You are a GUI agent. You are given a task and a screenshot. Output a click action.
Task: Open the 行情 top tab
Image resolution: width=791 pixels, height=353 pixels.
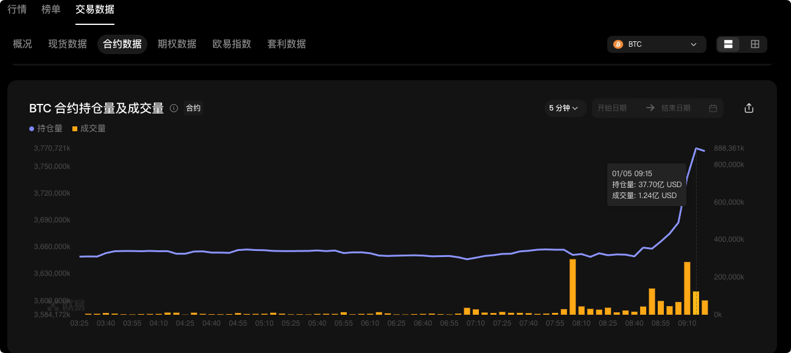17,9
